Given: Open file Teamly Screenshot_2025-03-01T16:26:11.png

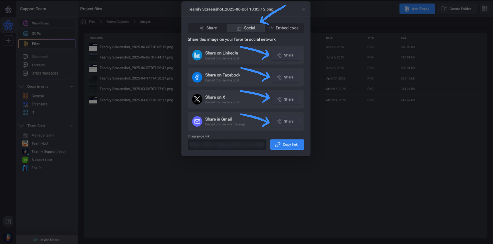Looking at the screenshot, I should [136, 100].
